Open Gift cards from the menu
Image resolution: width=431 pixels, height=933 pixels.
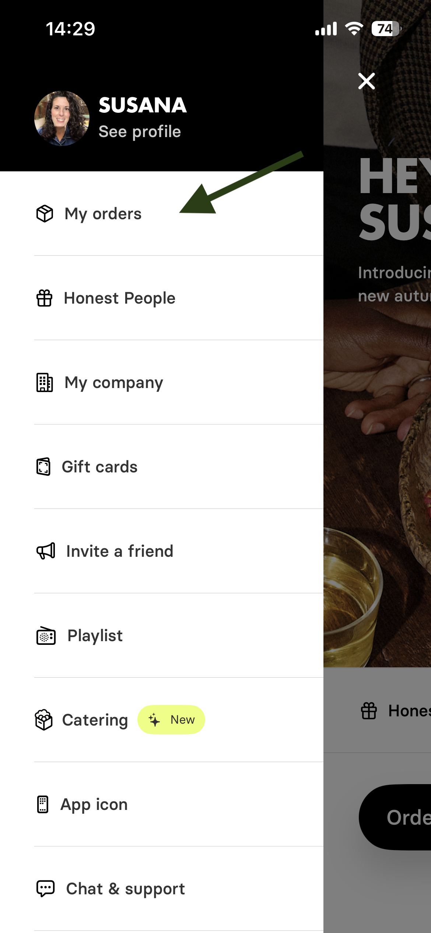coord(99,467)
